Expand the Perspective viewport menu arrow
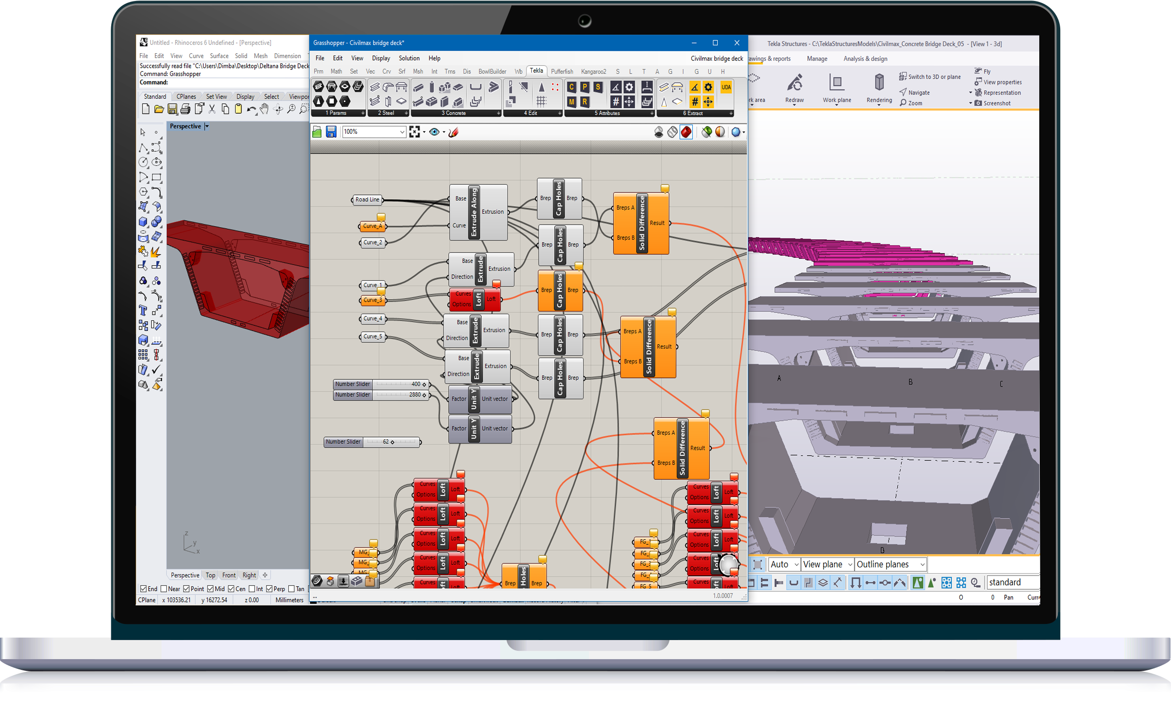1171x705 pixels. coord(207,126)
